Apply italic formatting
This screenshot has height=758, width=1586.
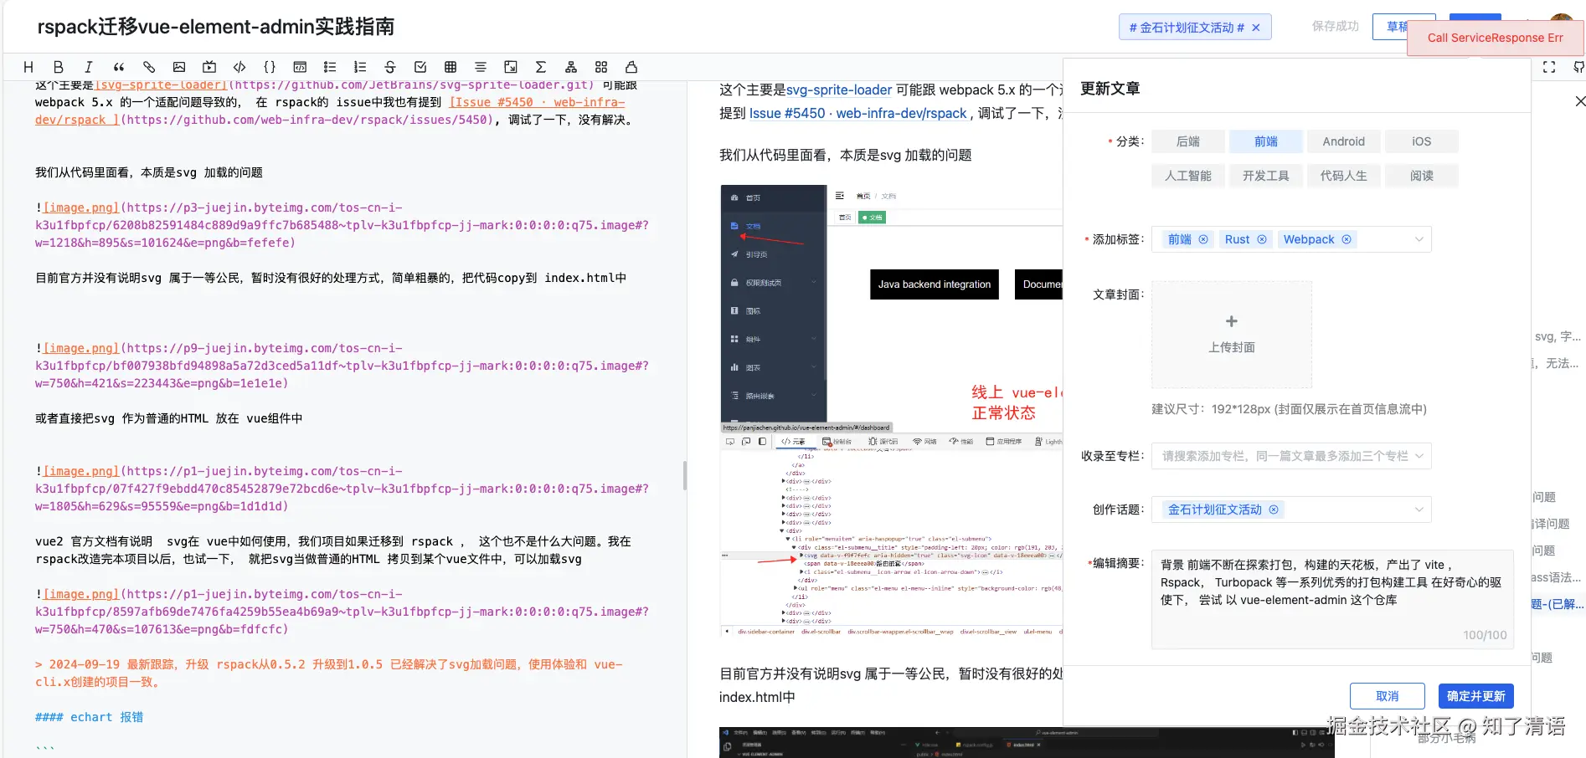pos(88,67)
